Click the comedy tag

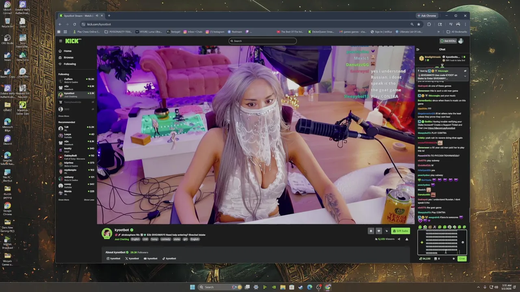click(x=165, y=239)
